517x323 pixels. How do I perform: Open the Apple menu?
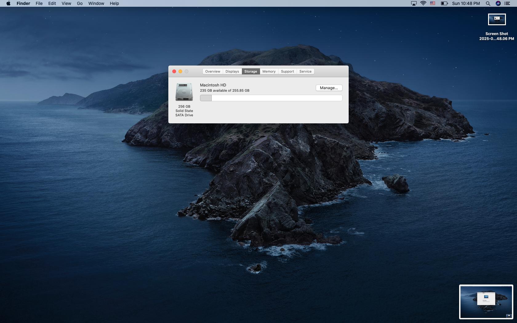pyautogui.click(x=8, y=3)
